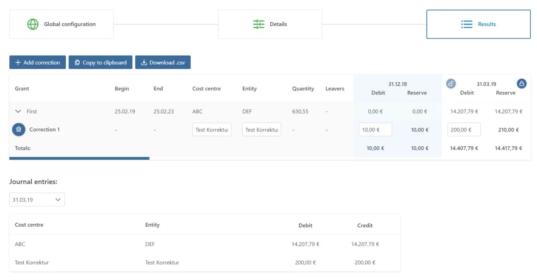
Task: Click the open padlock icon near column 31.03.19
Action: [x=451, y=83]
